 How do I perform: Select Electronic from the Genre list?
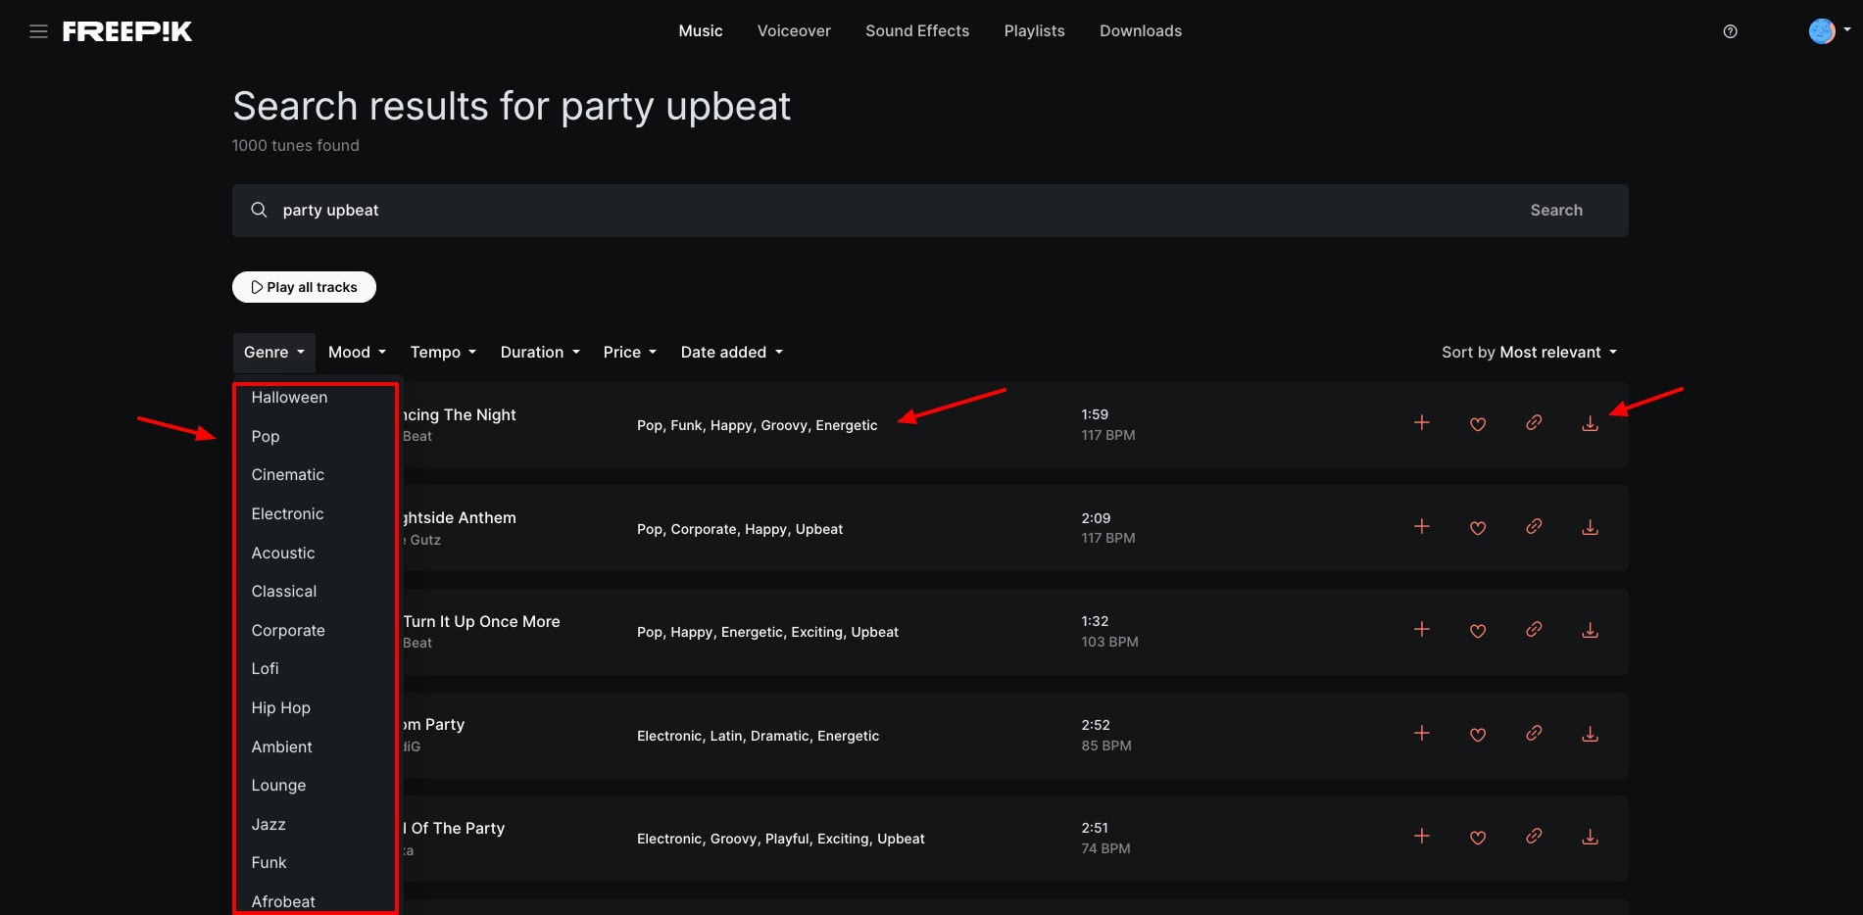(287, 514)
